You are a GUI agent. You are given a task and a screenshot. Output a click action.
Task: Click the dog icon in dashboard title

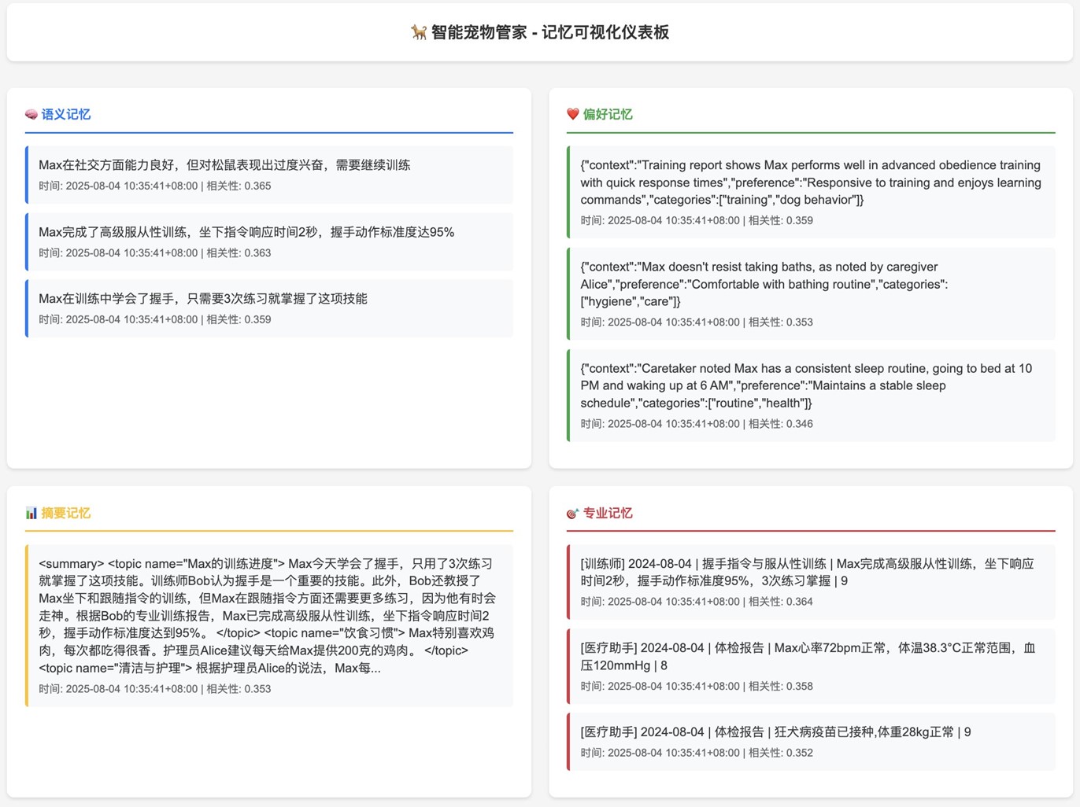point(419,32)
